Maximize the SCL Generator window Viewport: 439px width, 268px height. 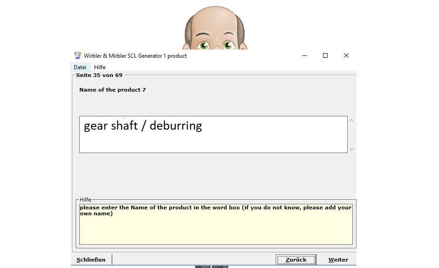coord(325,55)
